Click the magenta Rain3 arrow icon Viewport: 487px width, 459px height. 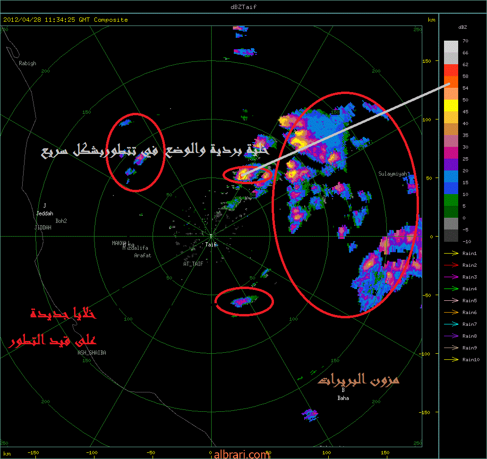click(451, 277)
